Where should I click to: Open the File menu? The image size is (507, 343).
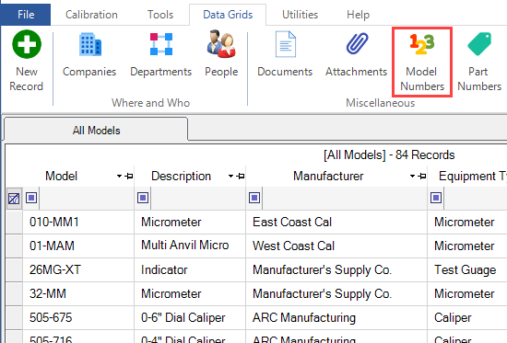[x=26, y=15]
